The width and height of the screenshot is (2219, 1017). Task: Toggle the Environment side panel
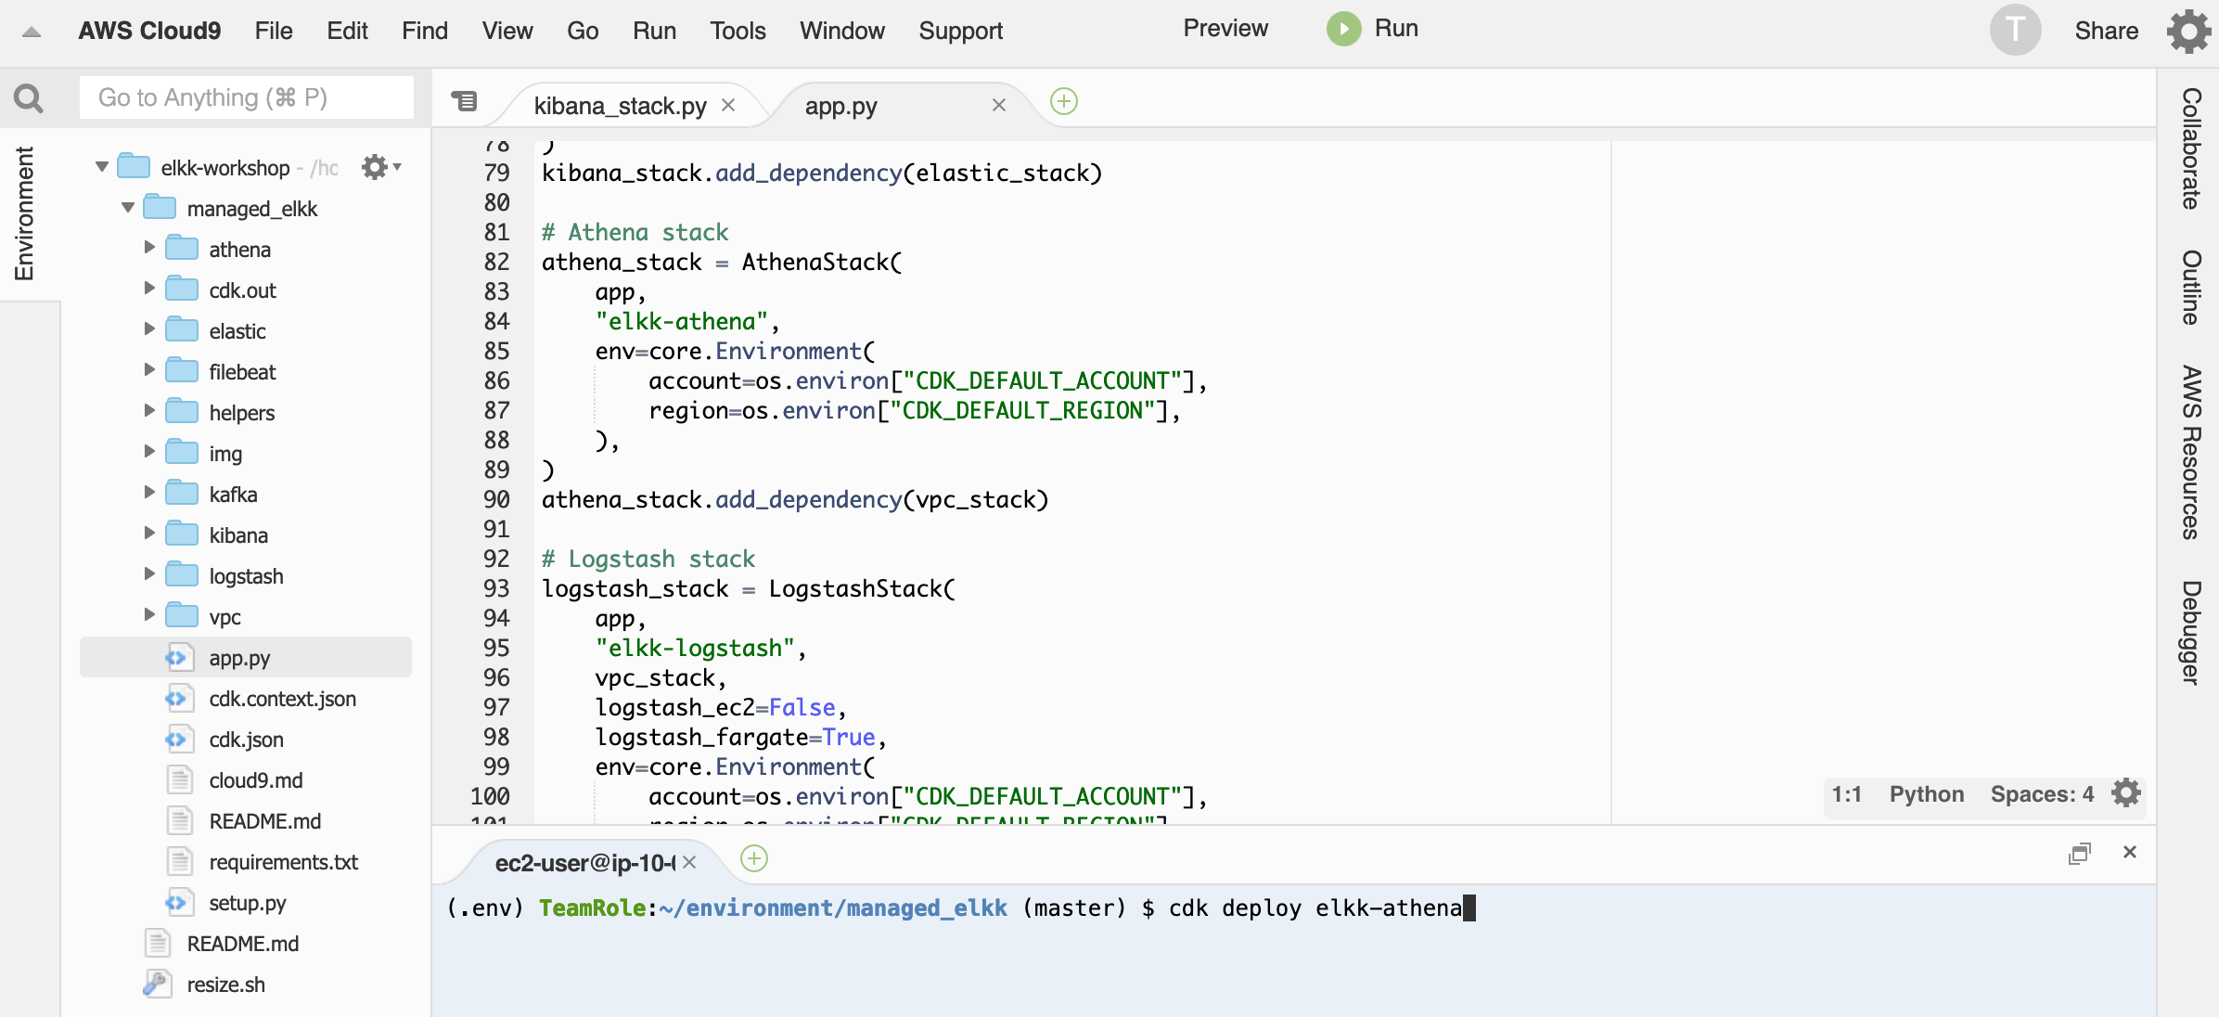click(x=25, y=213)
